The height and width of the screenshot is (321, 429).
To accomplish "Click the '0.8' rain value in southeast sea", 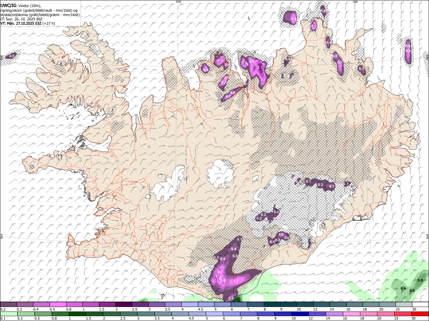I will pos(420,280).
